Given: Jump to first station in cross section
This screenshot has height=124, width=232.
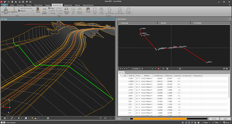Looking at the screenshot, I should (x=120, y=69).
